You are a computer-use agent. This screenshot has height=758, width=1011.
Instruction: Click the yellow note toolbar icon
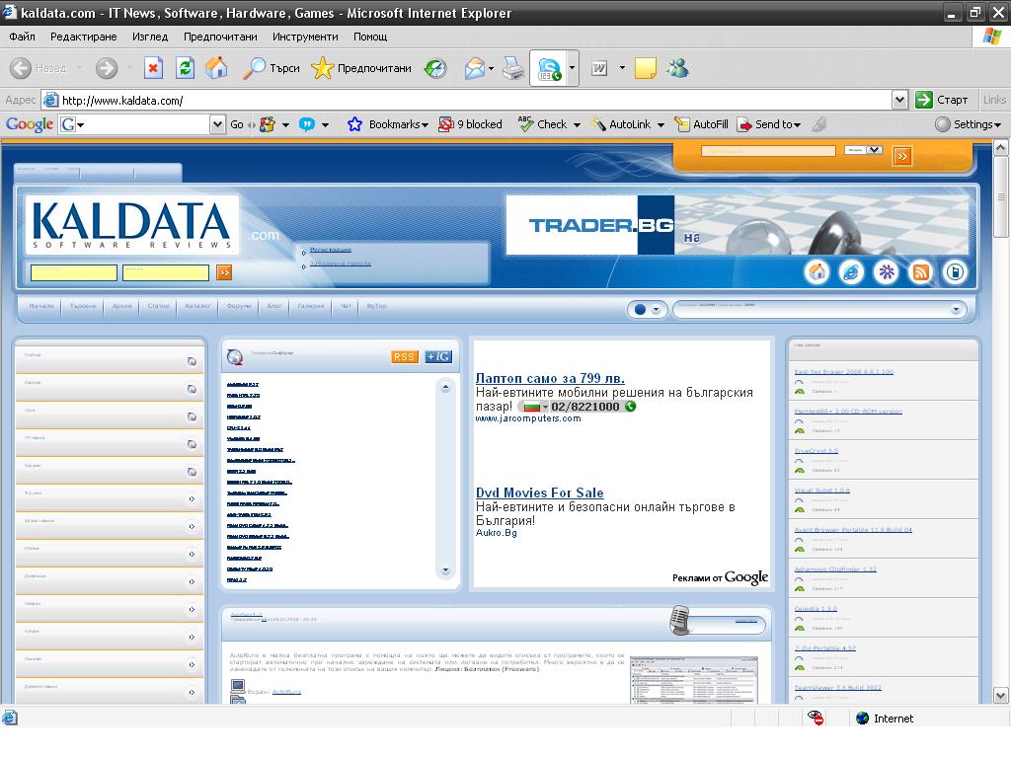[646, 68]
